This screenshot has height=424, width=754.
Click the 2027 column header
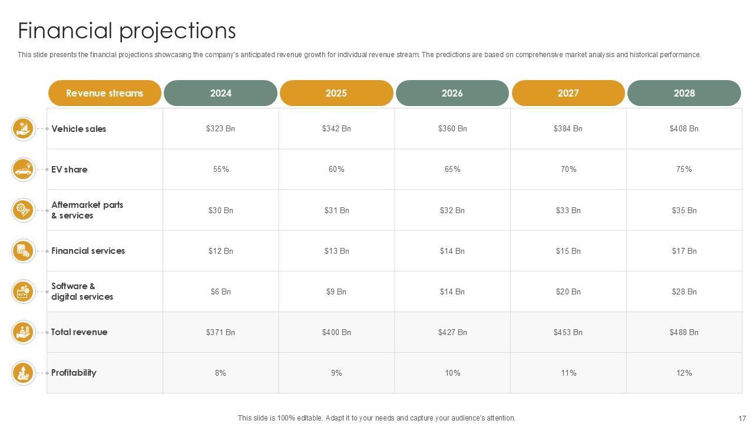click(x=568, y=93)
